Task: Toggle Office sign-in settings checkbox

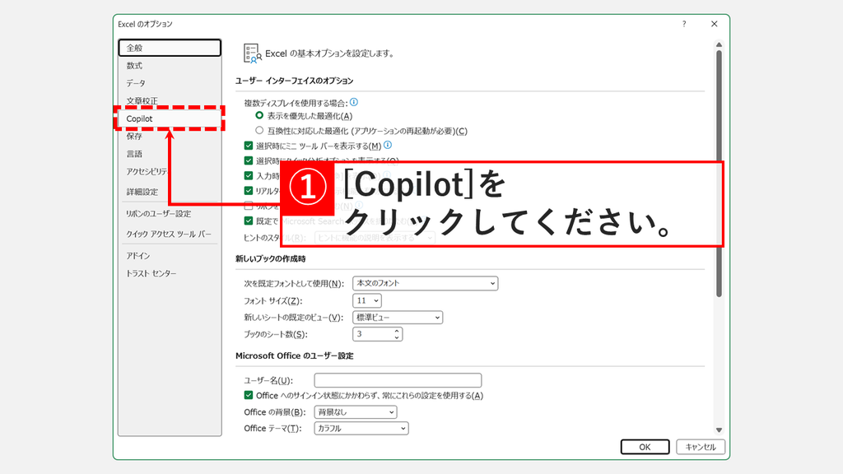Action: (x=249, y=396)
